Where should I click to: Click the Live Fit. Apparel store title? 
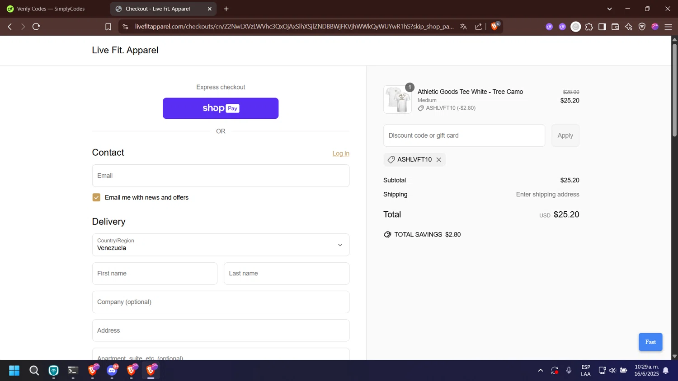[x=125, y=50]
